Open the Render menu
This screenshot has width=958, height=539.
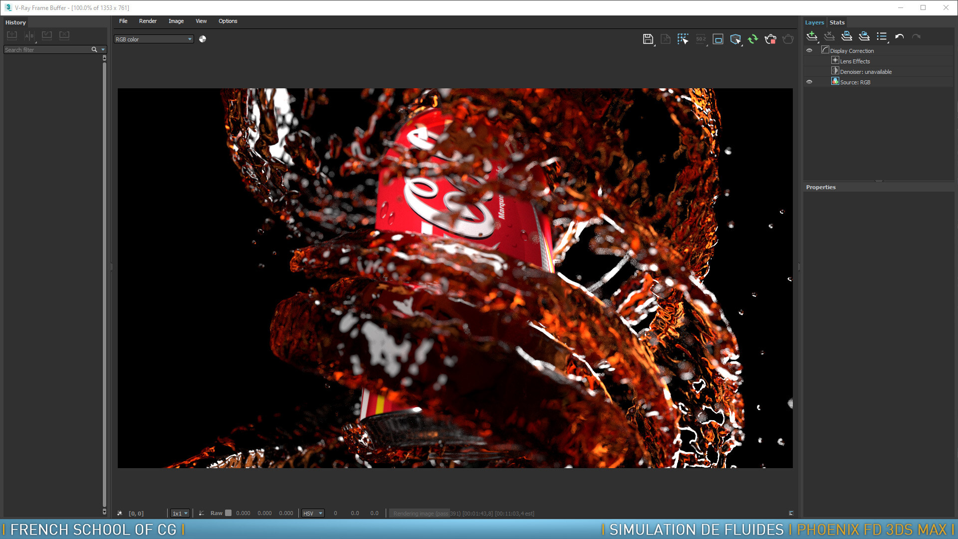coord(148,21)
